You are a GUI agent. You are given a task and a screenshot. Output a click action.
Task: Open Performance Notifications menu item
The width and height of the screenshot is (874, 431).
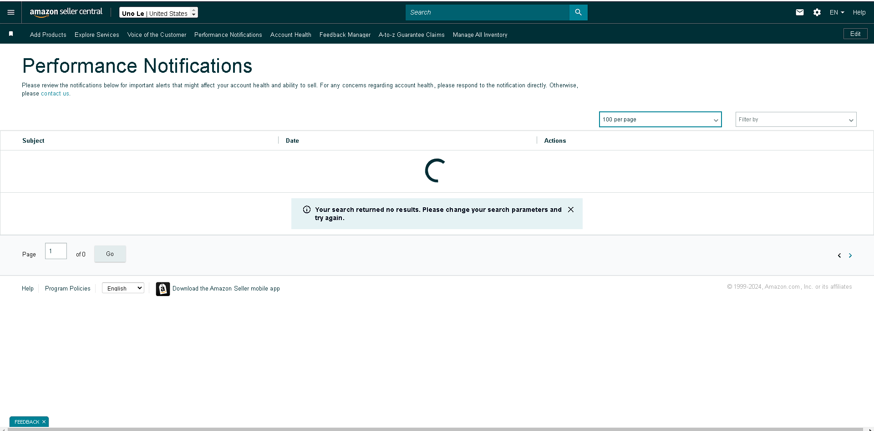tap(228, 35)
